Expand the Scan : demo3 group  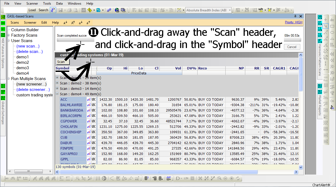point(57,88)
